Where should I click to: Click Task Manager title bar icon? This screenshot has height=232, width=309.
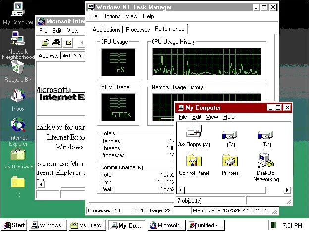(91, 7)
